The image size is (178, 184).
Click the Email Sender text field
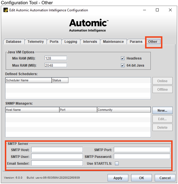pyautogui.click(x=57, y=163)
